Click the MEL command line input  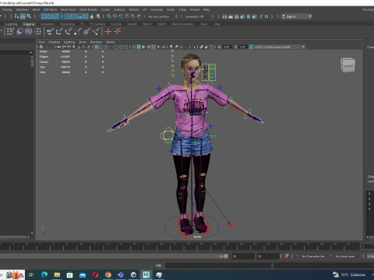click(x=218, y=265)
